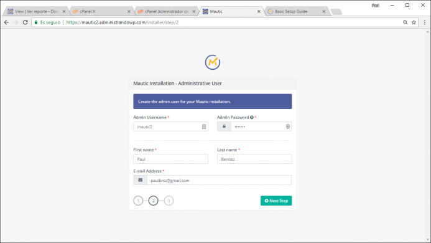Select the Mautic browser tab

coord(231,12)
